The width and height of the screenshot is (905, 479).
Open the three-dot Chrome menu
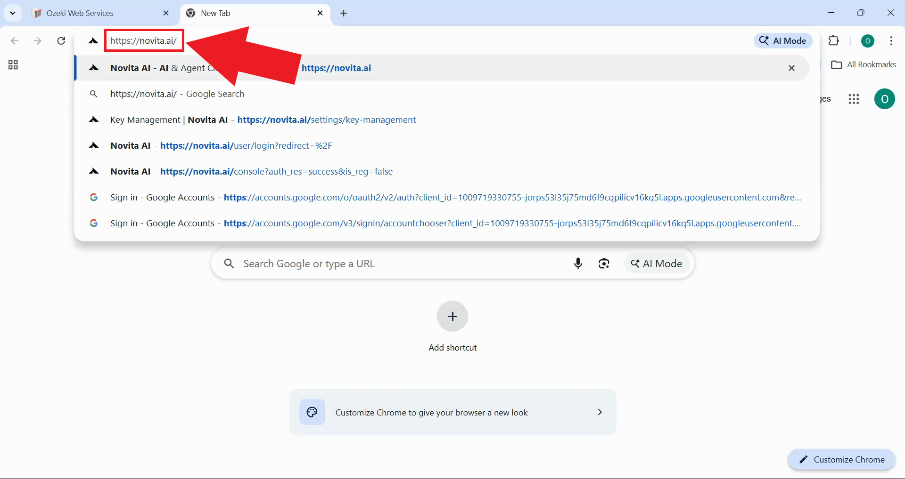pos(891,41)
